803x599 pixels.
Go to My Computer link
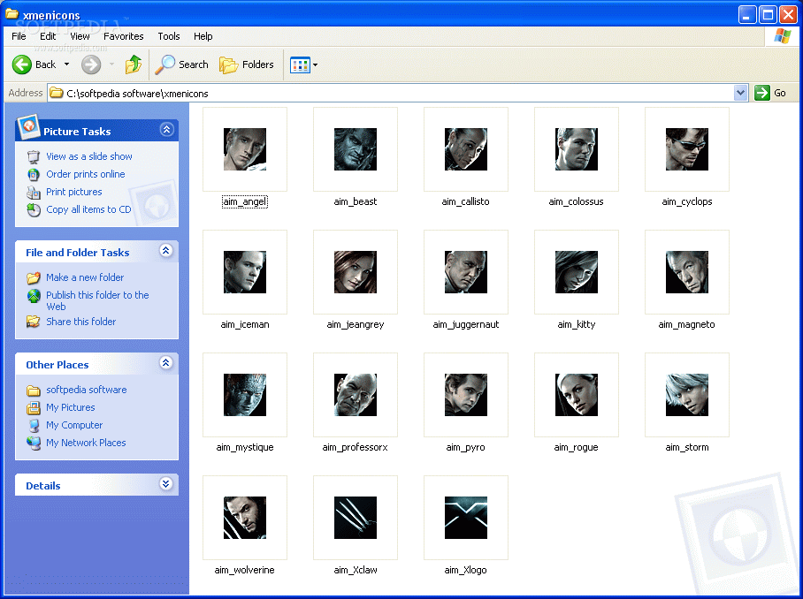tap(74, 425)
